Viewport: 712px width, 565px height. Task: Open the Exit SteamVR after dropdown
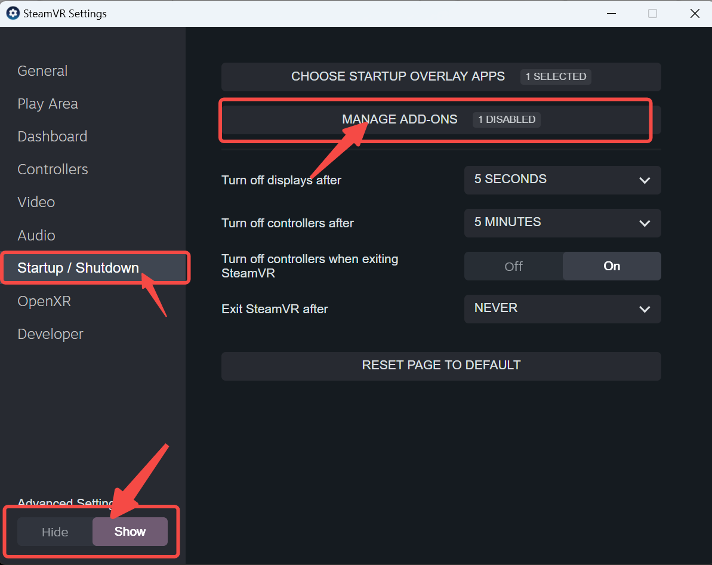tap(562, 308)
